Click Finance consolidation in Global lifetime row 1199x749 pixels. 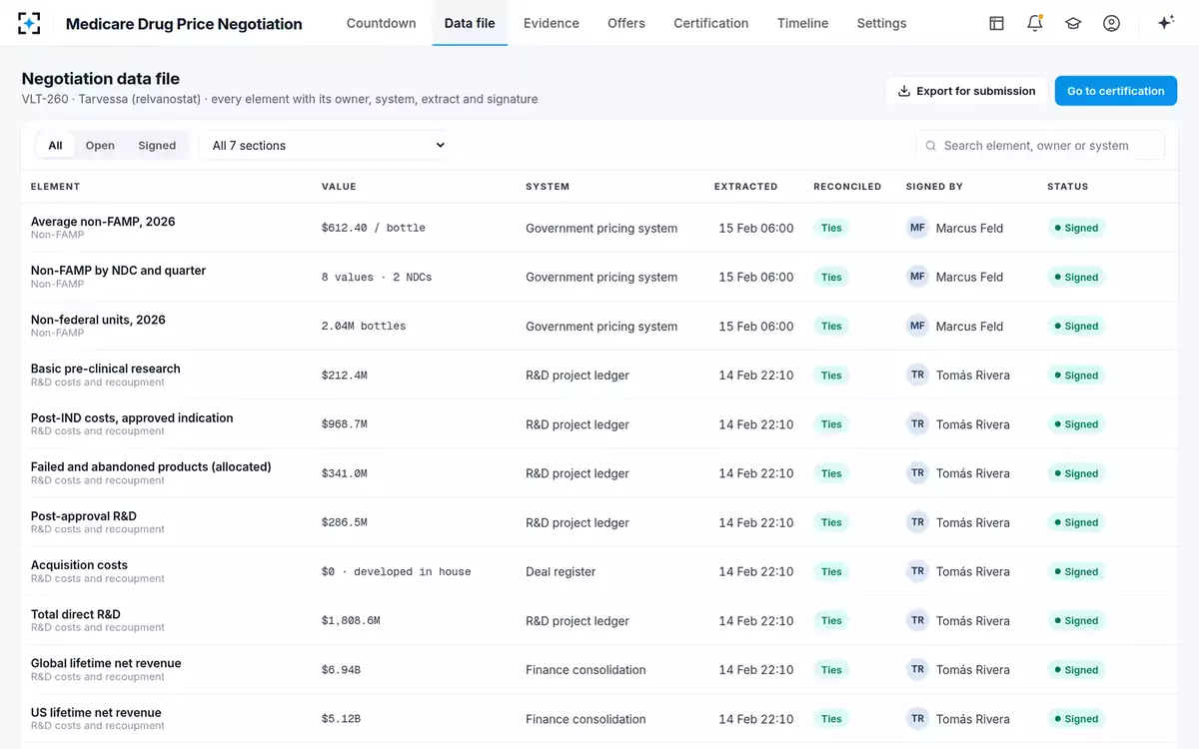(x=586, y=670)
